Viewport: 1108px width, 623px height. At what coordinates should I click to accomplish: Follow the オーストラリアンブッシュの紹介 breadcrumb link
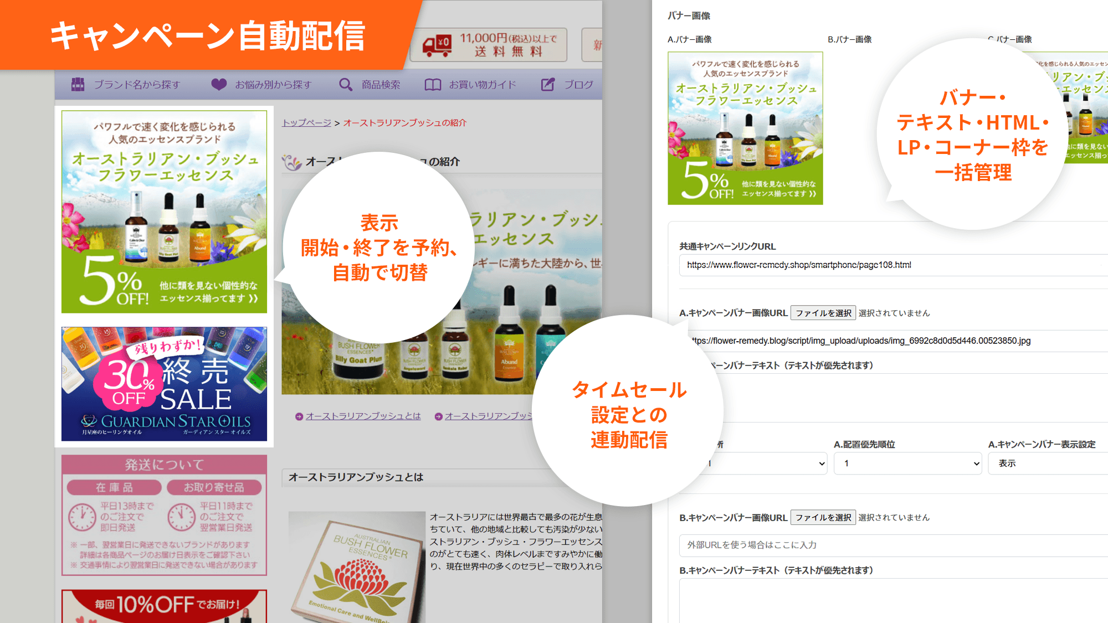(405, 123)
